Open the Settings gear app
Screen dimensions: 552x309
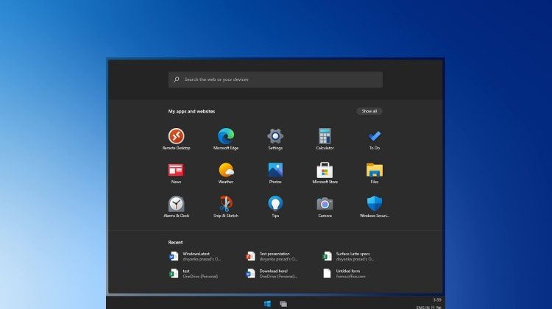(x=275, y=136)
